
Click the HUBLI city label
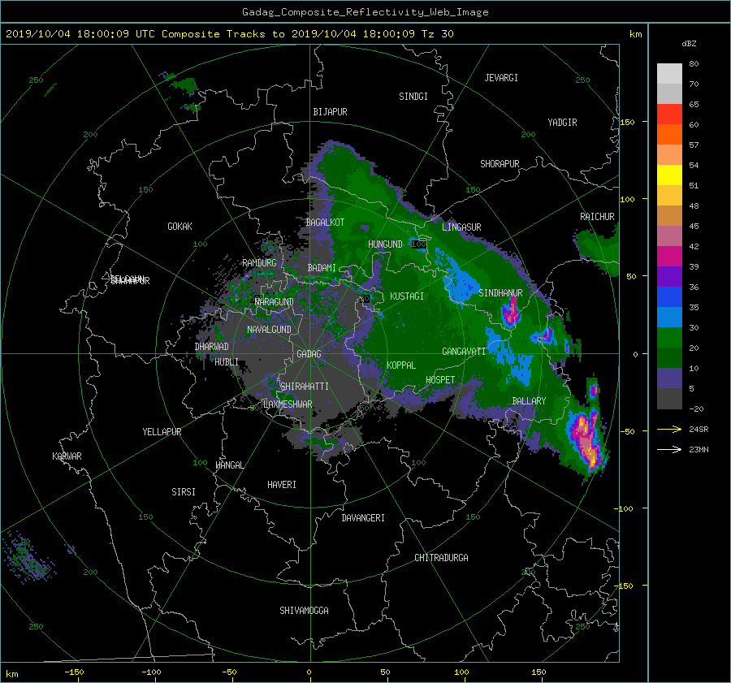pos(227,361)
